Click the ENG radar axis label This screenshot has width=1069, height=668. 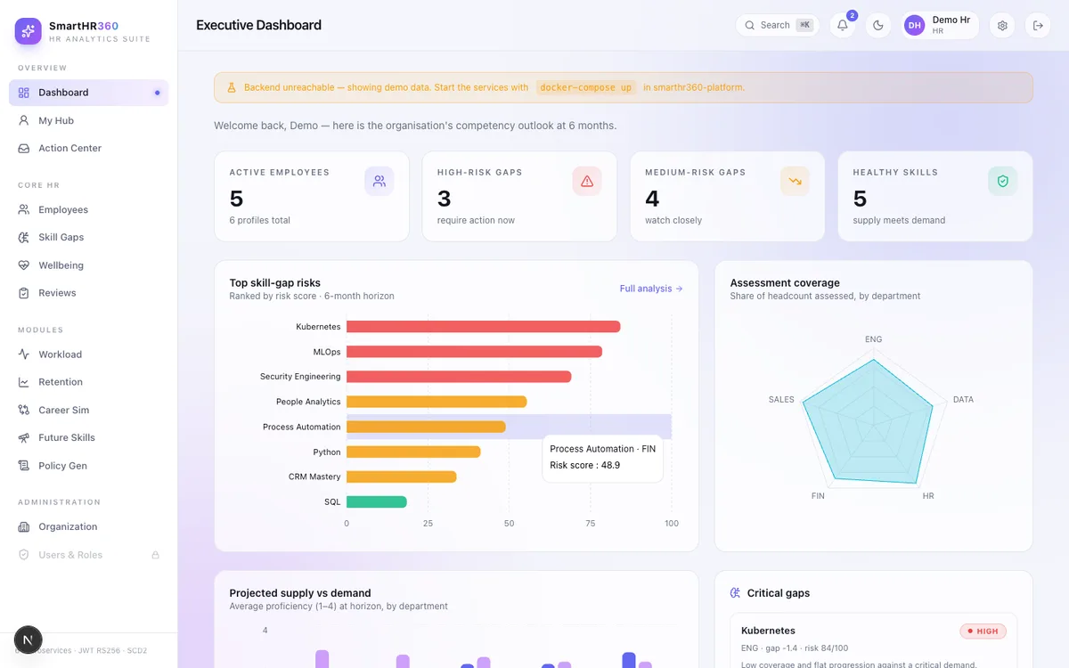click(874, 339)
